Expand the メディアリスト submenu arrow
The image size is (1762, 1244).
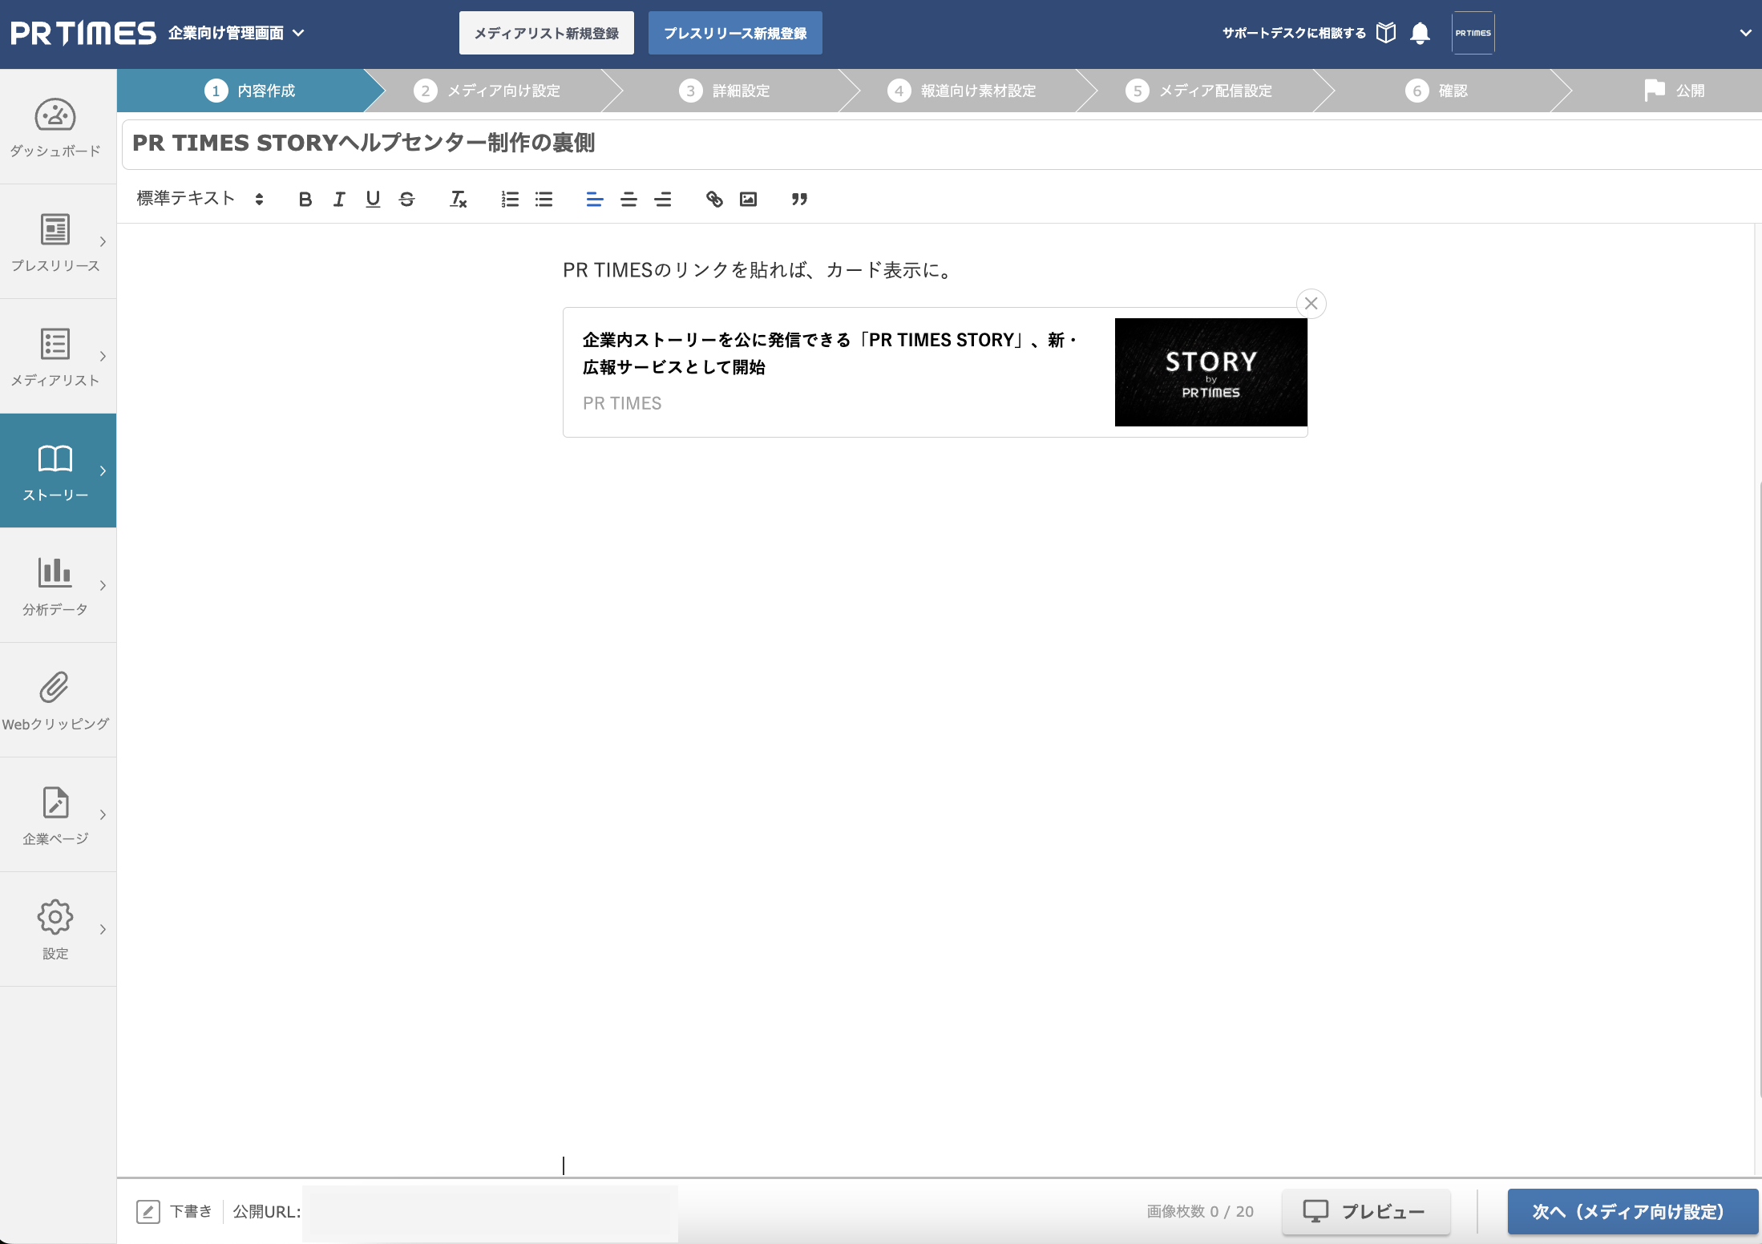[x=103, y=356]
